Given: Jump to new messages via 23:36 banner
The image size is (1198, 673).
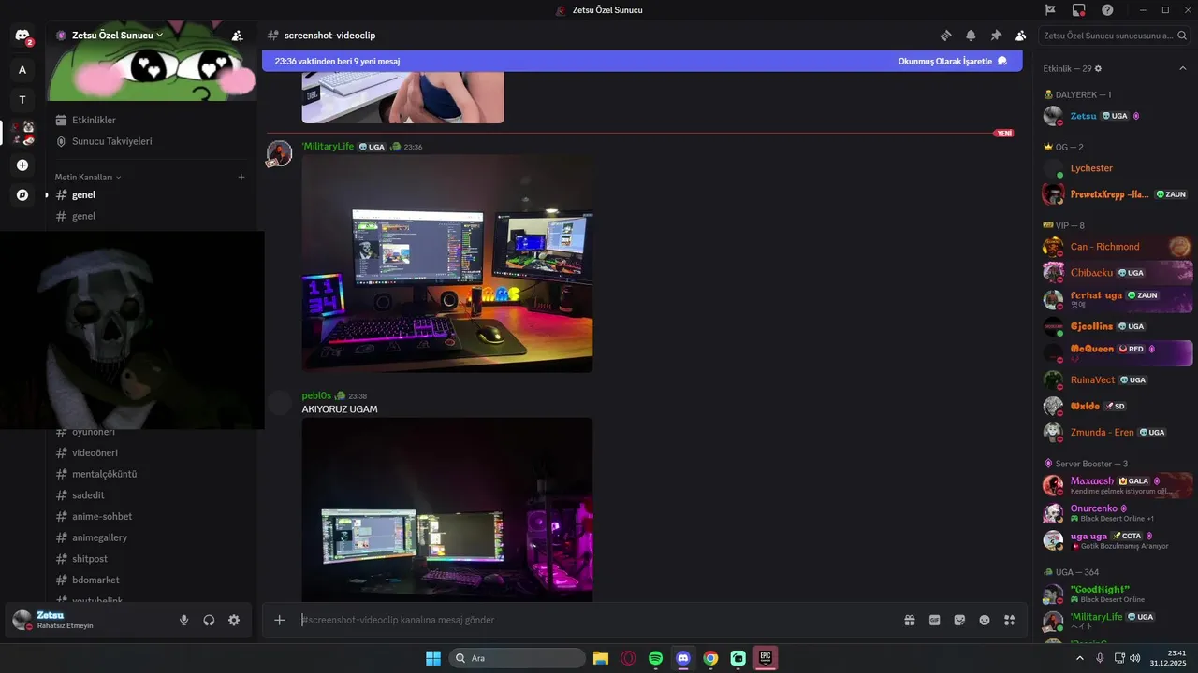Looking at the screenshot, I should tap(337, 61).
